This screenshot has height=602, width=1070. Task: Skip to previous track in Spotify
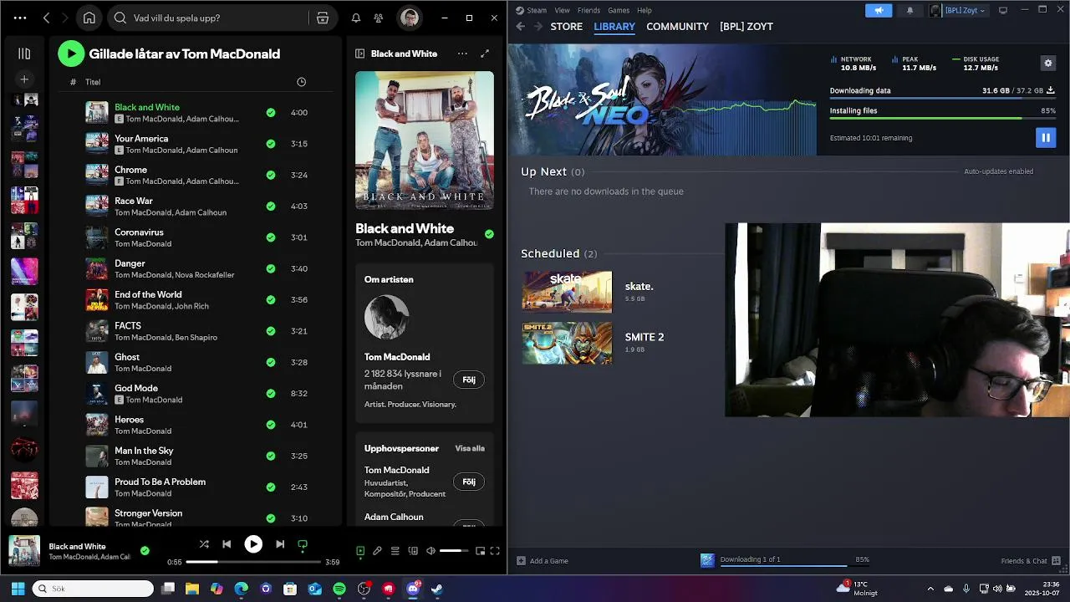click(227, 543)
